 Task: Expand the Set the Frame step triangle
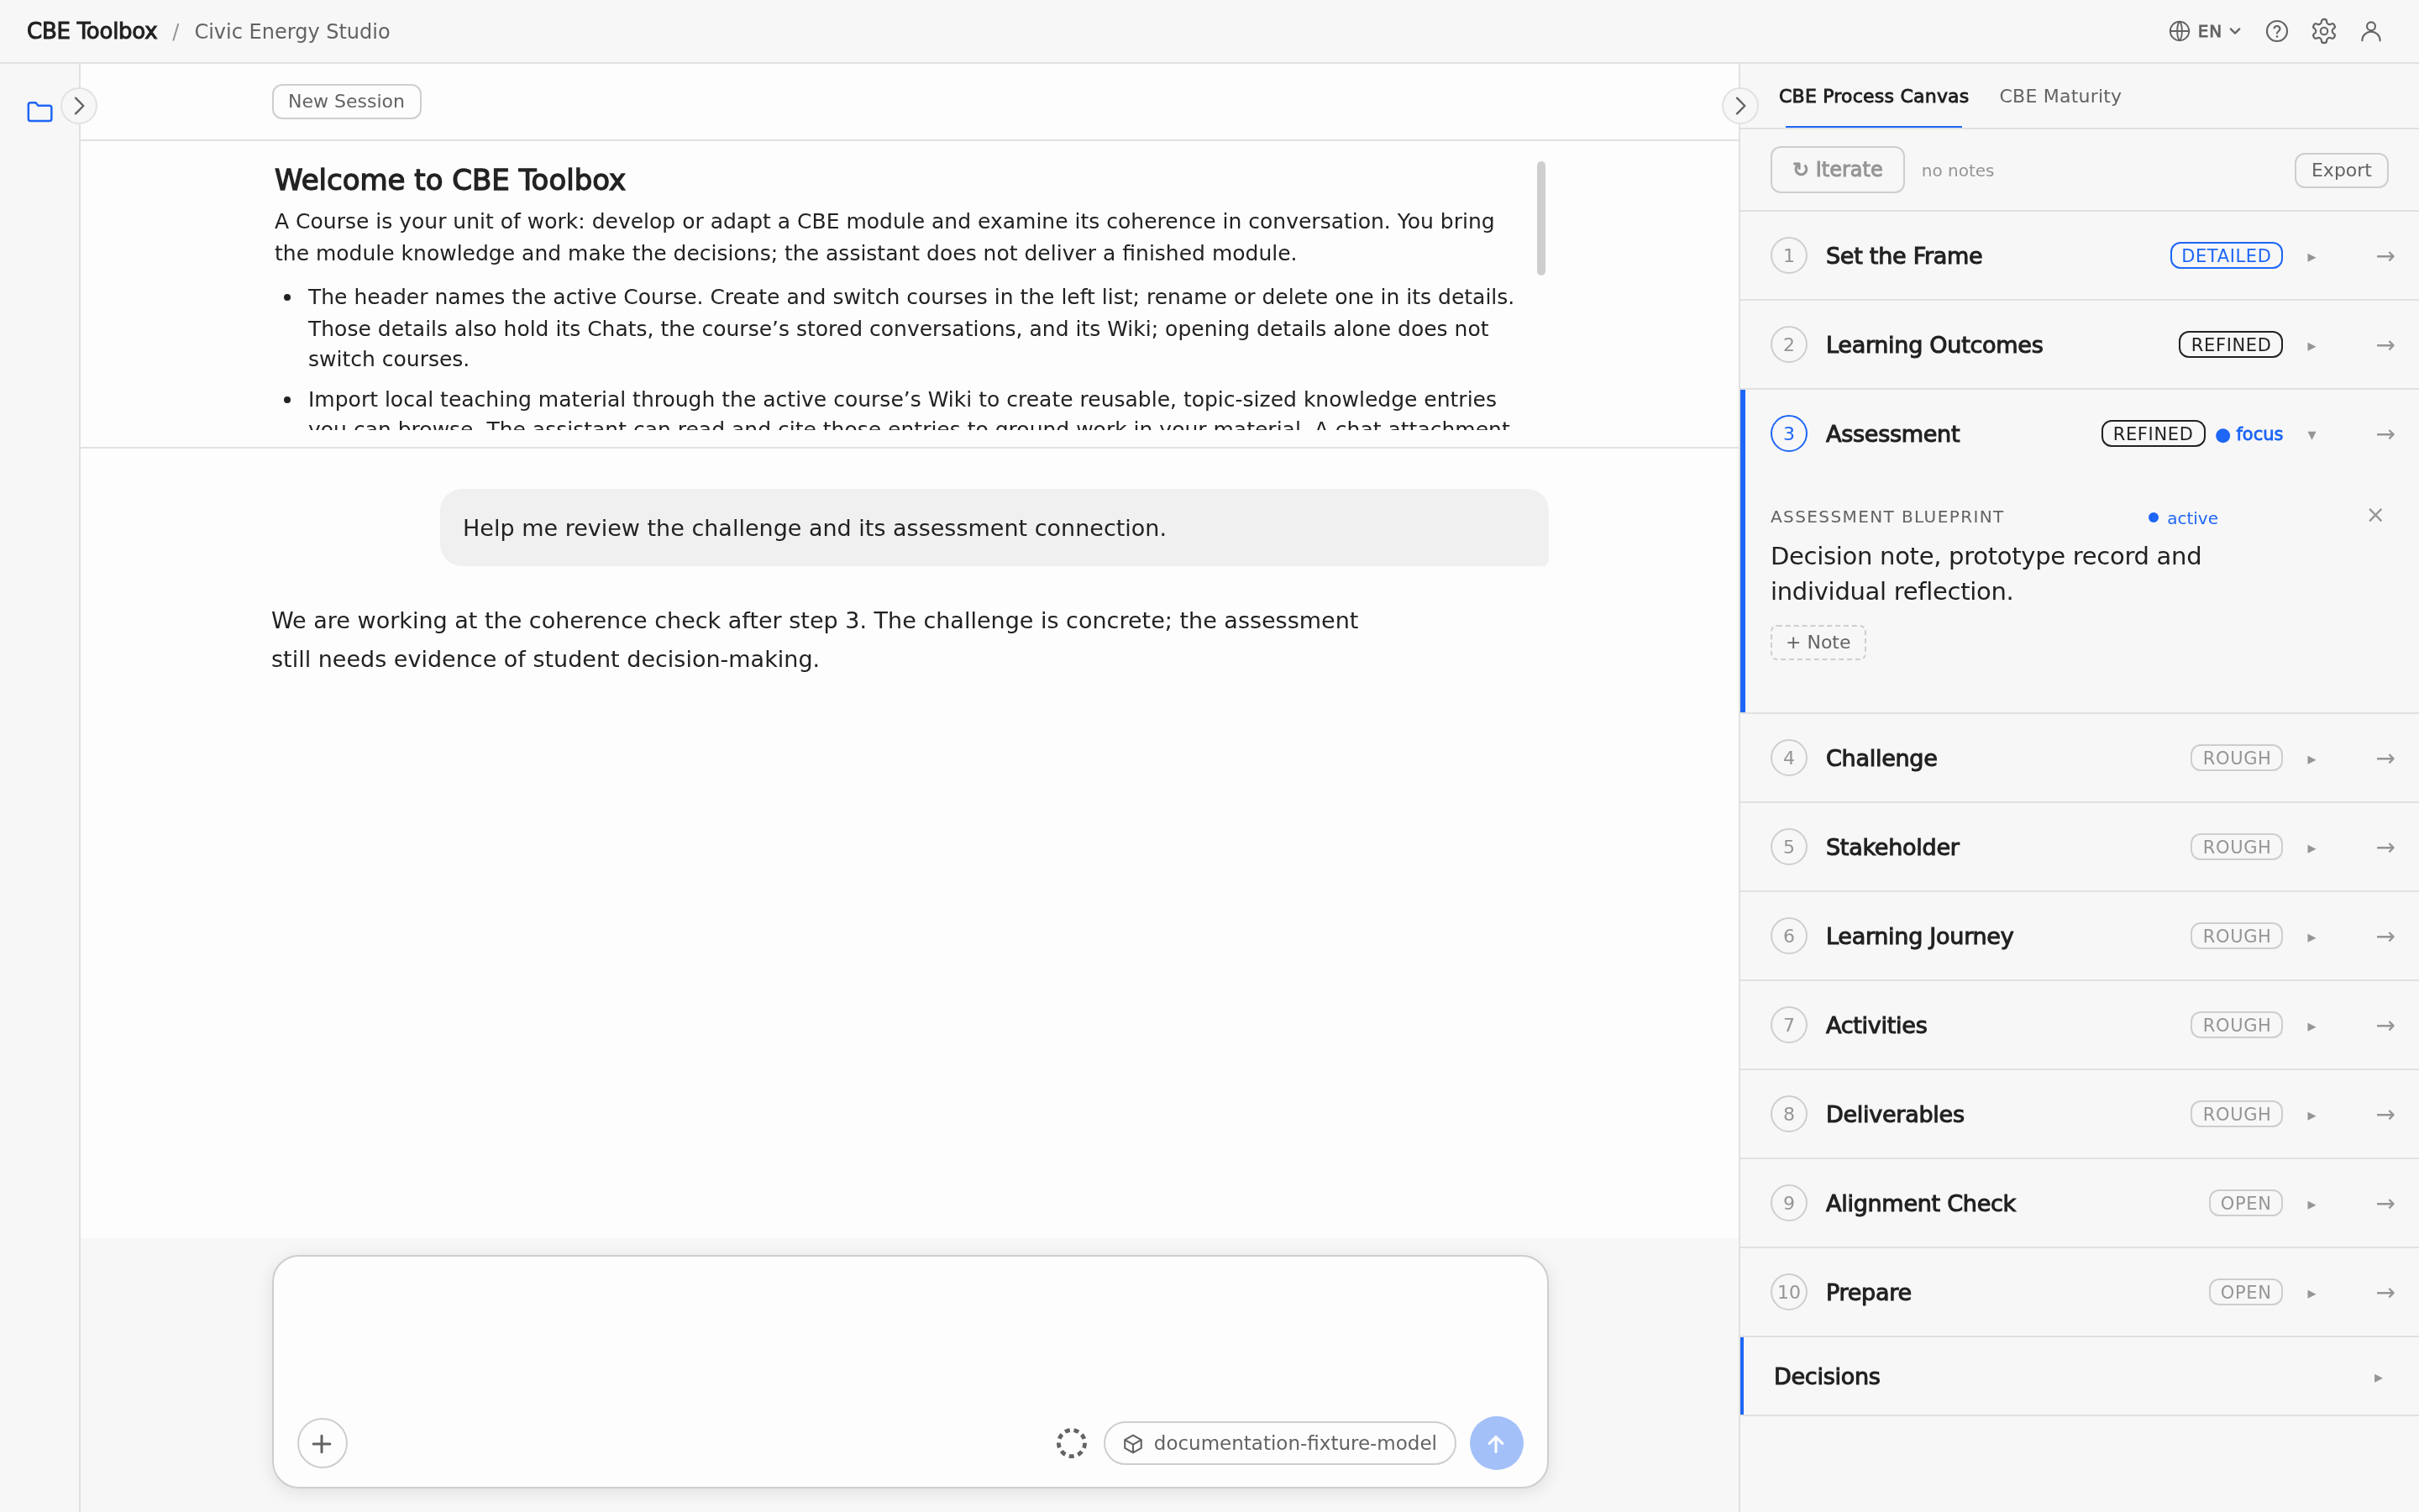pyautogui.click(x=2311, y=257)
